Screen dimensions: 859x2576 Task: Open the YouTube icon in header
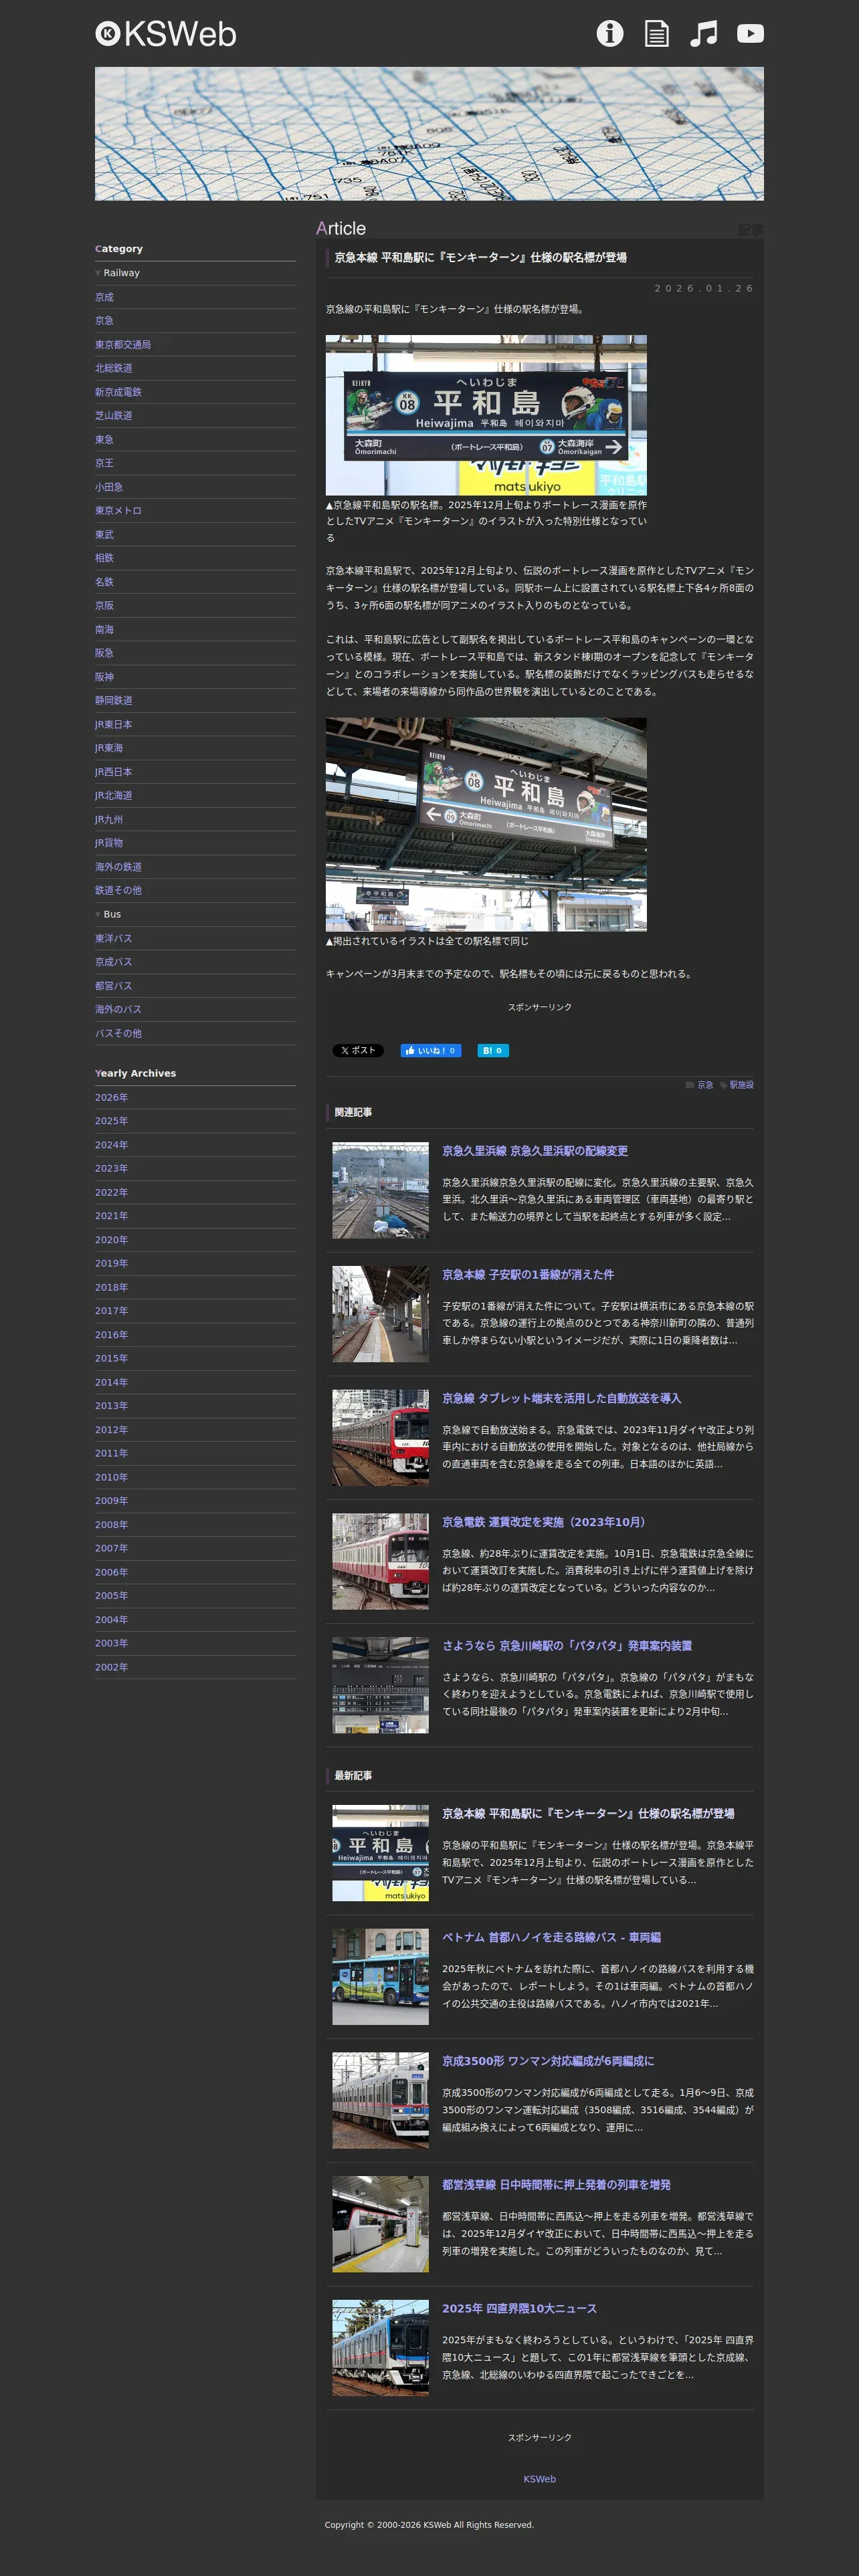pos(750,34)
